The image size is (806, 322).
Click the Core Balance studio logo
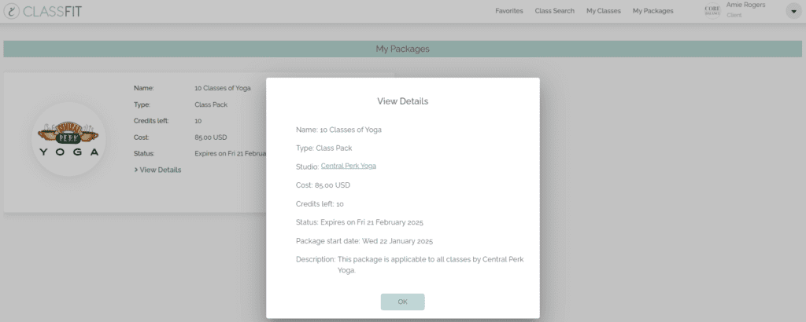(x=712, y=10)
